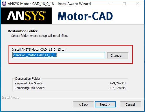This screenshot has width=145, height=112.
Task: Go to the next step with Next >
Action: [105, 104]
